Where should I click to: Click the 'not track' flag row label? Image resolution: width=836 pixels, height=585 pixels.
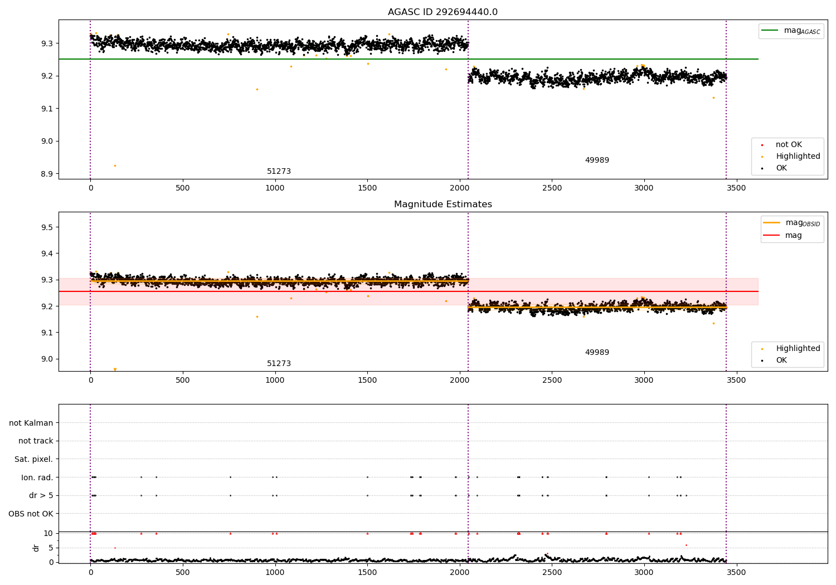(x=36, y=441)
